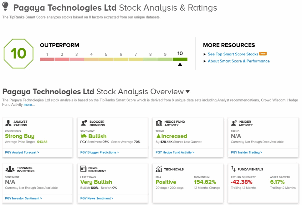Viewport: 302px width, 205px height.
Task: Open About Smart Score & Performance link
Action: pyautogui.click(x=239, y=61)
